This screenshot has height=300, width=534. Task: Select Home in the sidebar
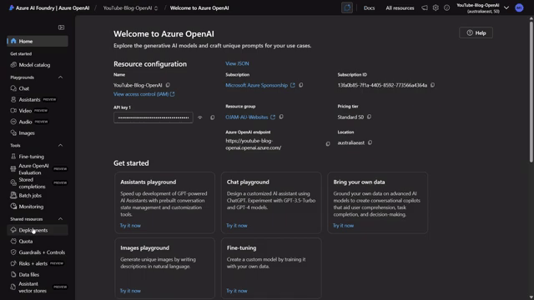(38, 41)
